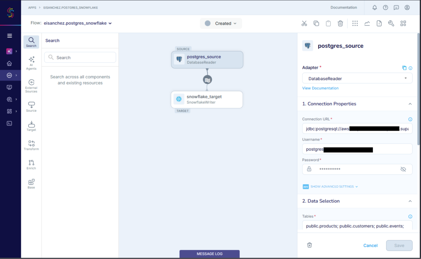This screenshot has width=421, height=259.
Task: Open the hamburger menu in left sidebar
Action: [x=9, y=36]
